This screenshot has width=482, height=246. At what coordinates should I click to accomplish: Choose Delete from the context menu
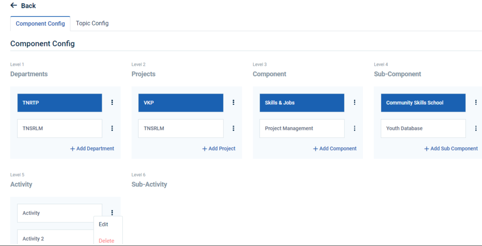(106, 241)
